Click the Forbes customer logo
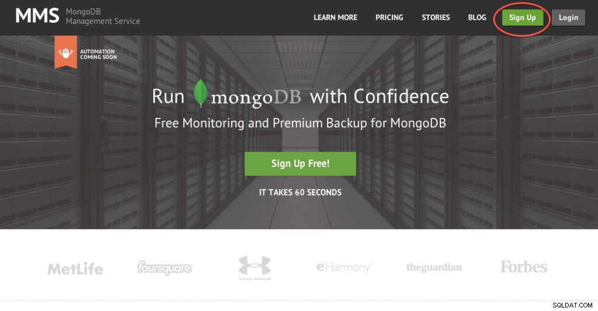Screen dimensions: 598x311 coord(524,267)
